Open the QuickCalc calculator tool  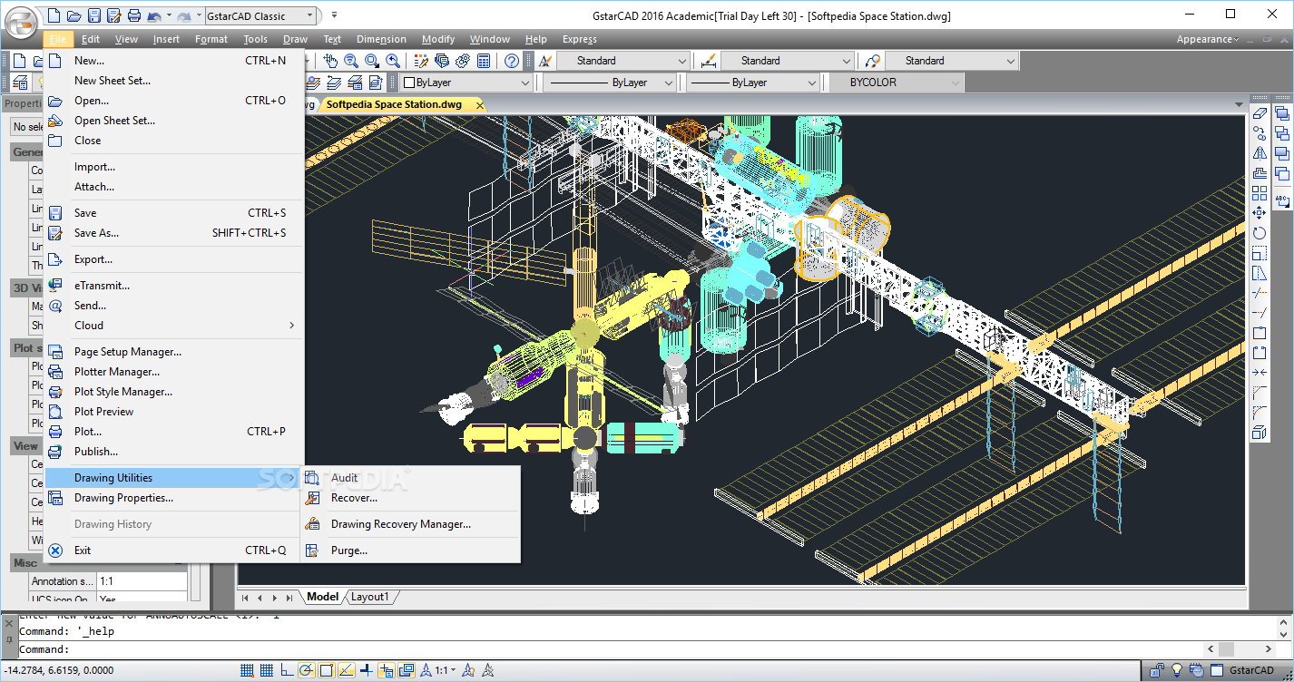click(484, 61)
